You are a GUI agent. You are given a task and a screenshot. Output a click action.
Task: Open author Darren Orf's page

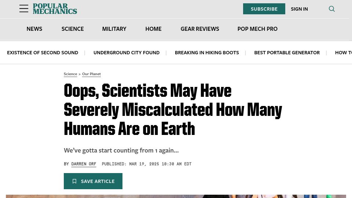(84, 164)
